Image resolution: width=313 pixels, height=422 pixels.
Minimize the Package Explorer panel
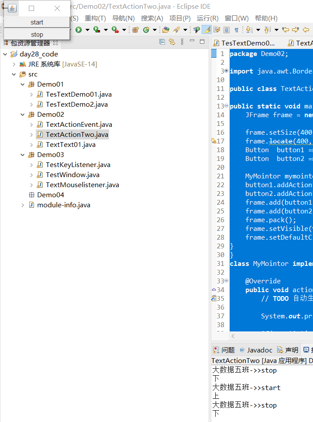tap(192, 41)
